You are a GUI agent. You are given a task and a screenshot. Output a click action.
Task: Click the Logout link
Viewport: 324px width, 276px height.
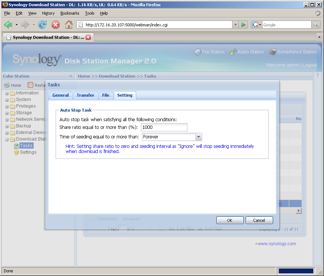310,65
